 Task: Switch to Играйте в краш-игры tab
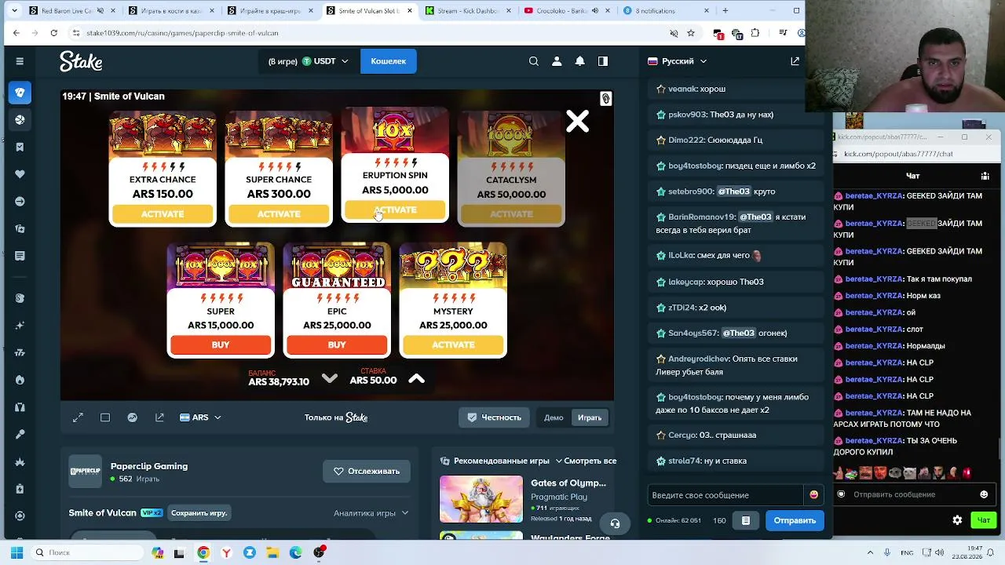269,11
